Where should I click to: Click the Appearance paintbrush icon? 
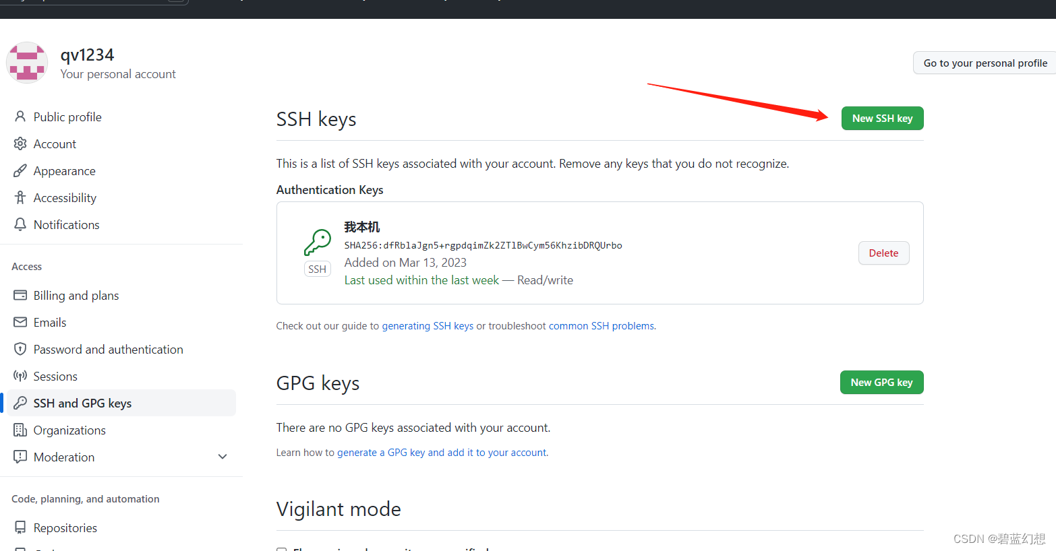tap(20, 170)
